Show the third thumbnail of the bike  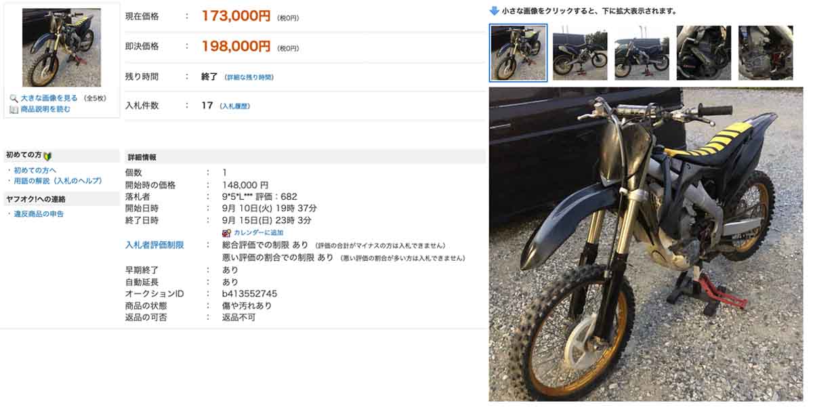pos(642,53)
